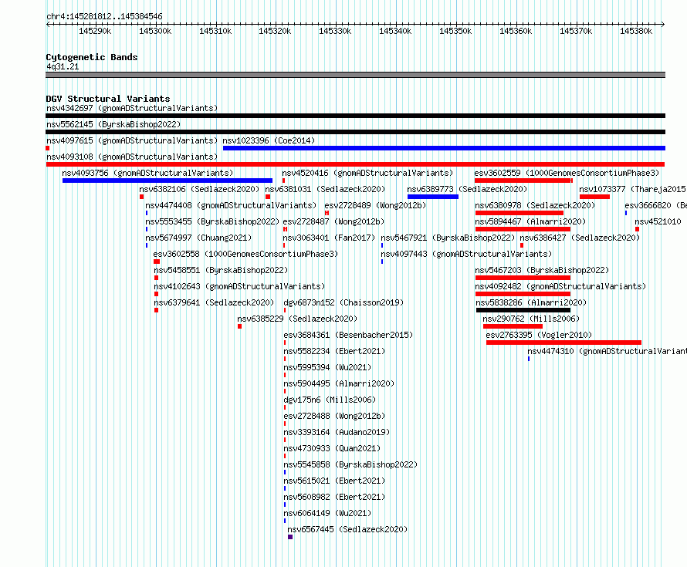The width and height of the screenshot is (687, 567).
Task: Click nsv3063401 Fan2017 label
Action: click(329, 238)
